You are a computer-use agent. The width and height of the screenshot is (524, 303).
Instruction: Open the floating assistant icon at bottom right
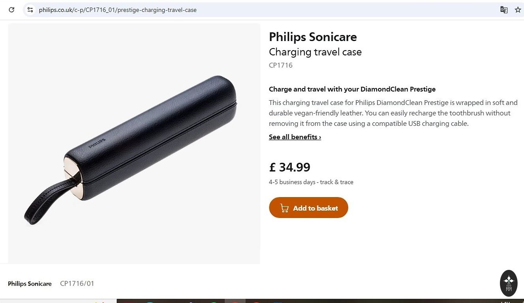[509, 283]
